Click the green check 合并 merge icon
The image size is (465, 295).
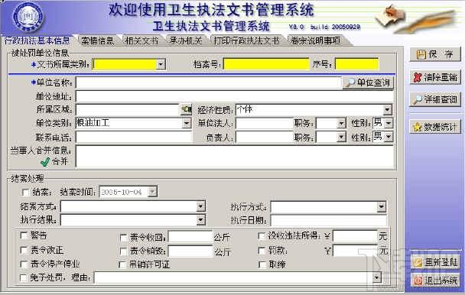[x=45, y=162]
